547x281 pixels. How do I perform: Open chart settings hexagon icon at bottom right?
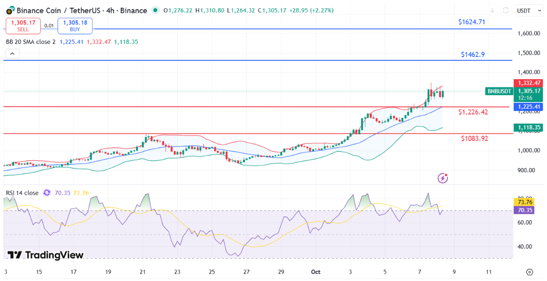(x=529, y=272)
